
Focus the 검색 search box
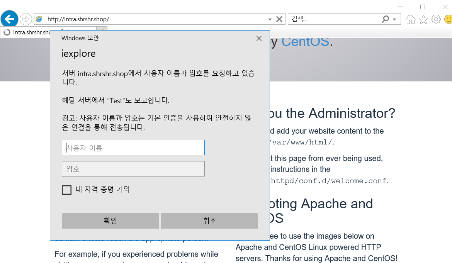(335, 19)
